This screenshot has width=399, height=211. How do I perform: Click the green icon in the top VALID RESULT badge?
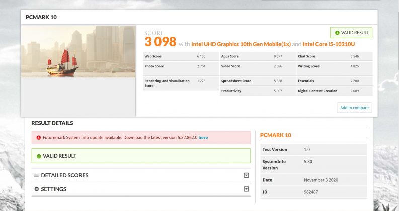[x=336, y=33]
